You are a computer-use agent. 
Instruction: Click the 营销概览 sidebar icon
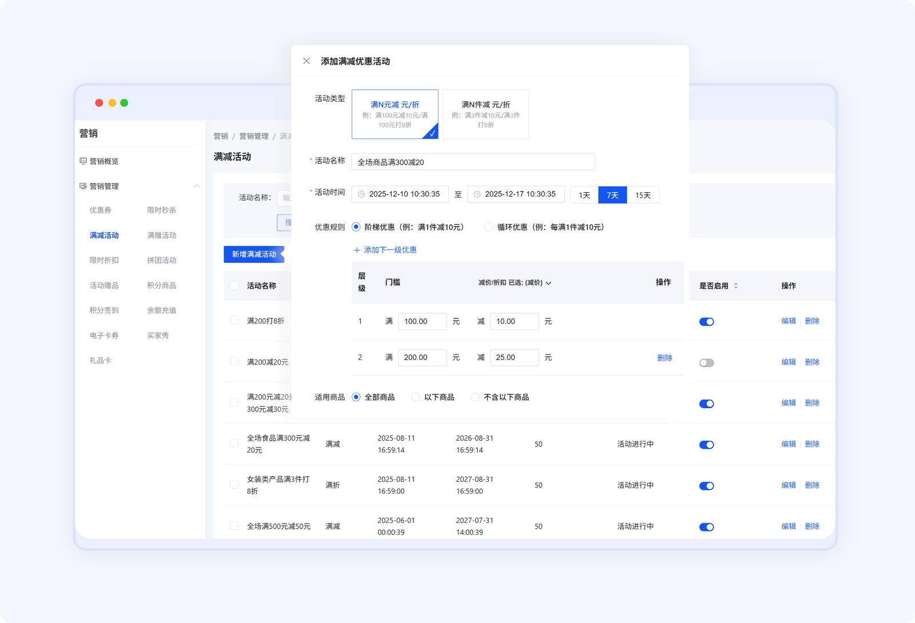click(83, 161)
